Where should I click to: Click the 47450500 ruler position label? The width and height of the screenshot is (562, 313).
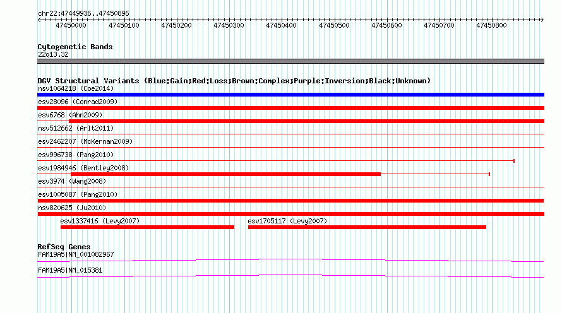pos(334,25)
